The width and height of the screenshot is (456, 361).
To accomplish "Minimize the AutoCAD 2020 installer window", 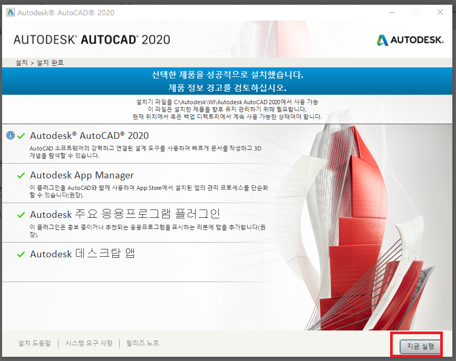I will [392, 12].
